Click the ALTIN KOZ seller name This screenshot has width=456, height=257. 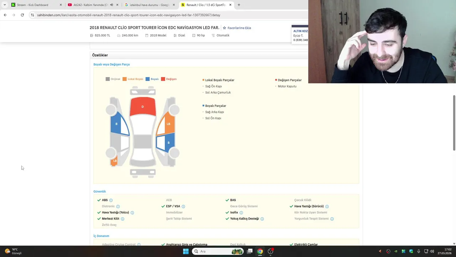[301, 31]
